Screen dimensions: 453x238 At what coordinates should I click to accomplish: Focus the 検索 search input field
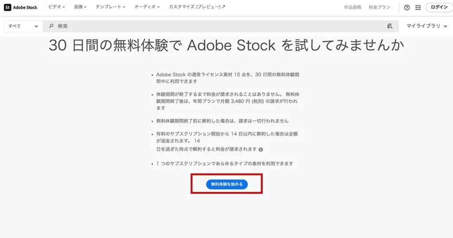tap(217, 26)
